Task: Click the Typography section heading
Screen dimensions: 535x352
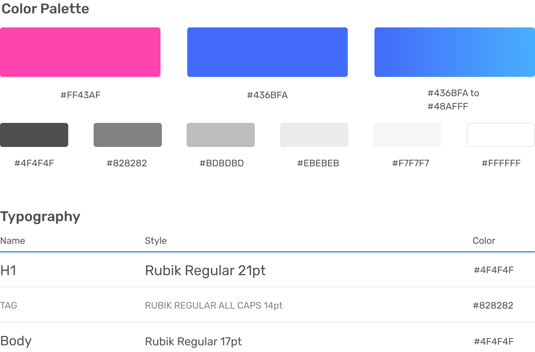Action: pyautogui.click(x=40, y=216)
